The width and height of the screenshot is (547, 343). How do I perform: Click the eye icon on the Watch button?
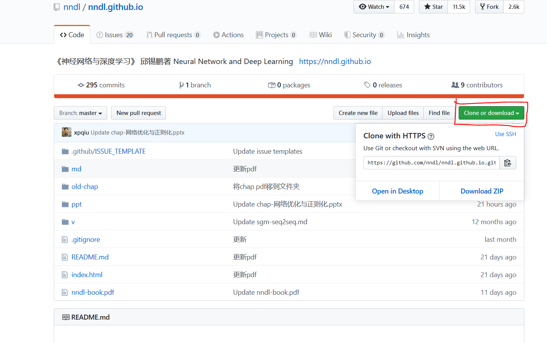point(362,7)
